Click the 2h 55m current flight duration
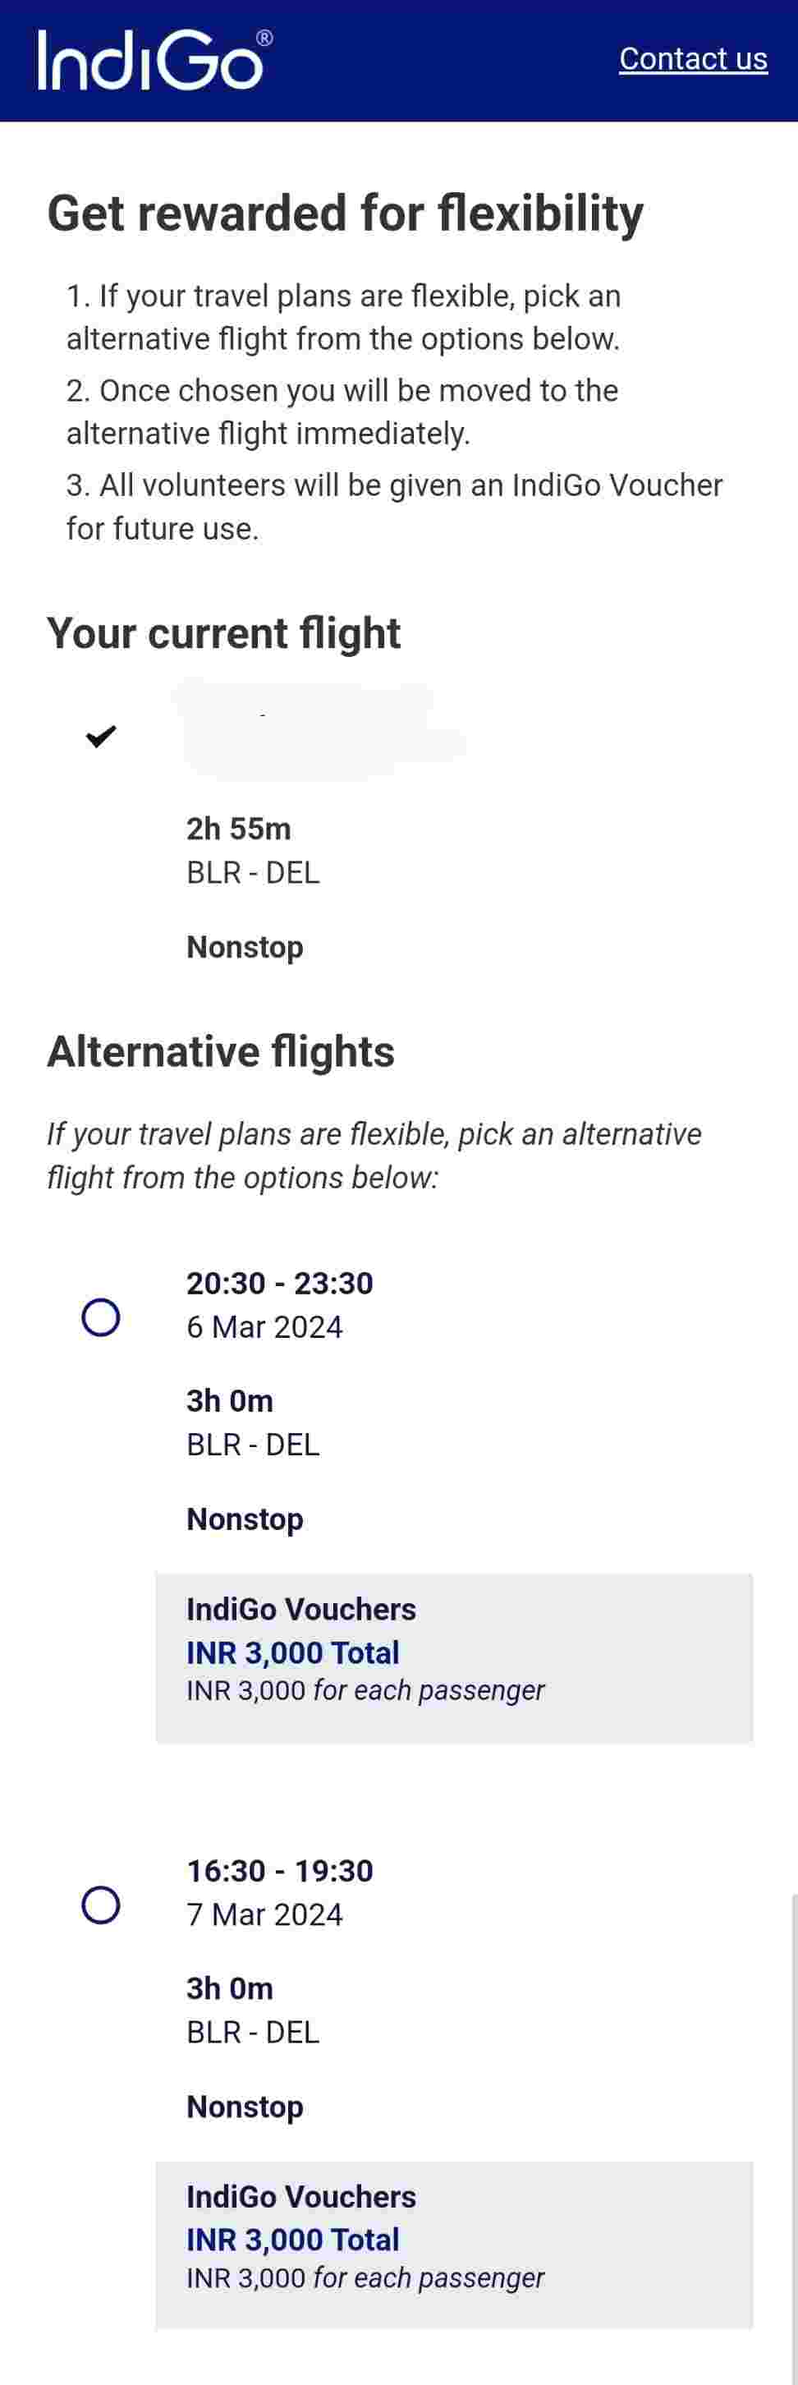The width and height of the screenshot is (798, 2385). [x=239, y=829]
